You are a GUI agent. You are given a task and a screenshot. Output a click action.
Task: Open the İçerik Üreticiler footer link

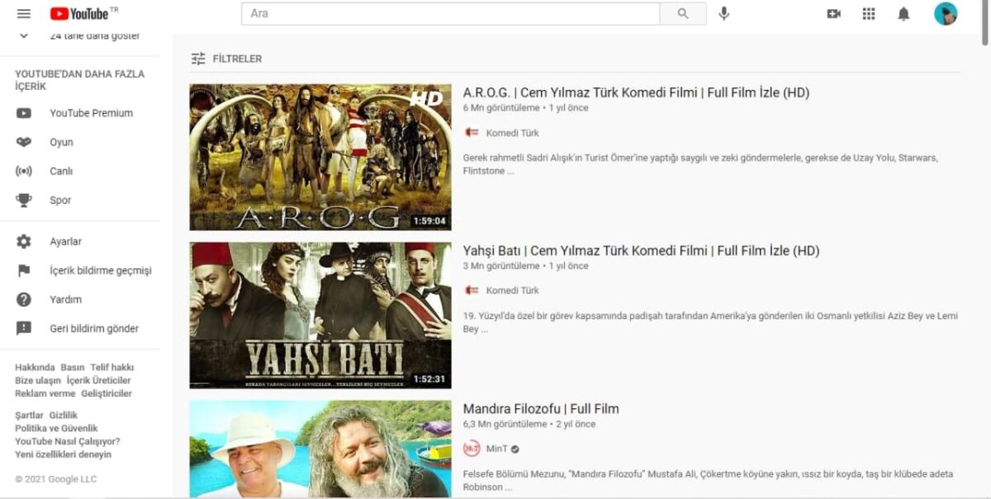[x=99, y=380]
